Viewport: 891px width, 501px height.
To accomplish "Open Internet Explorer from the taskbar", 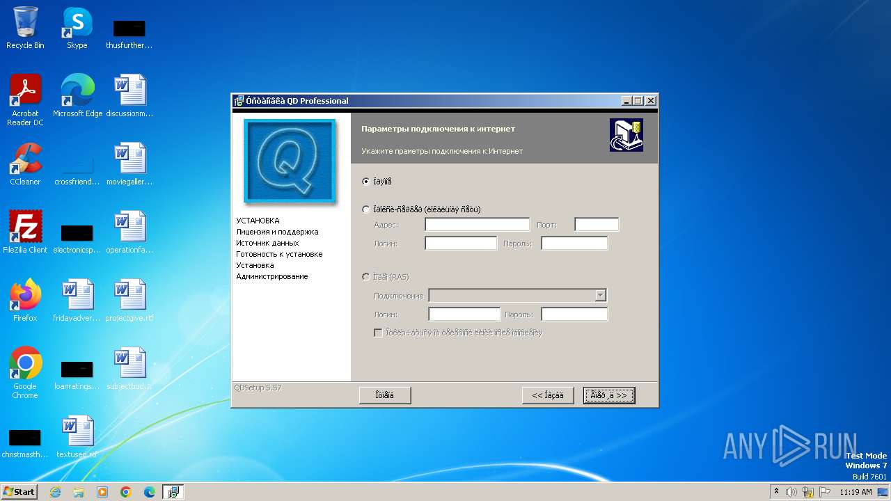I will [55, 492].
